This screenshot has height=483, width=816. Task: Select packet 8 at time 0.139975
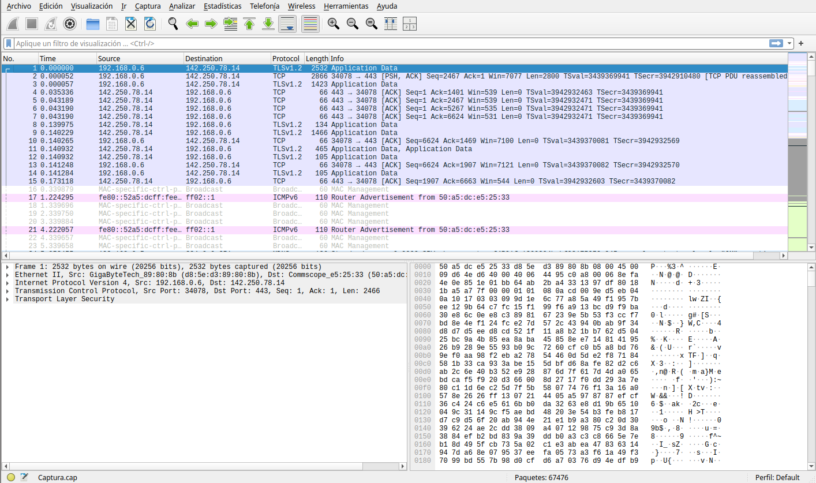394,125
